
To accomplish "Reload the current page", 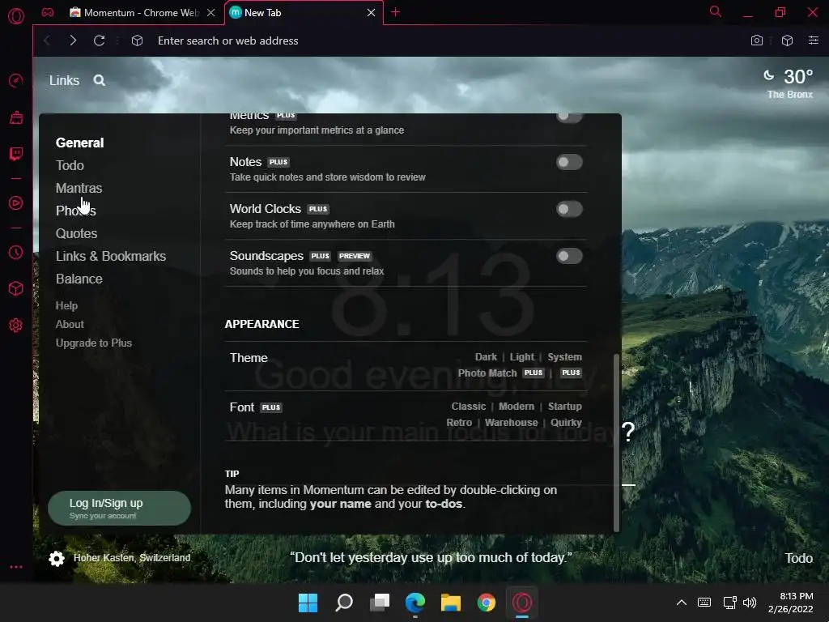I will [x=99, y=40].
